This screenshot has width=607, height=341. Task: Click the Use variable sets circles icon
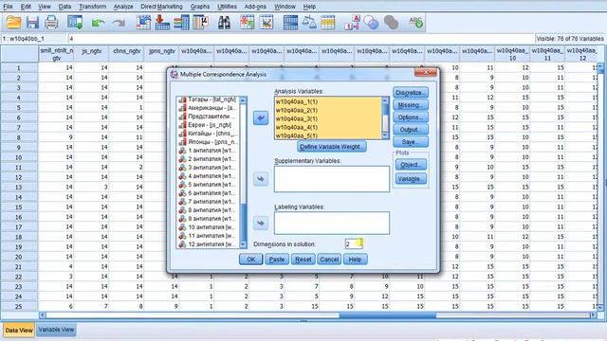(x=371, y=23)
